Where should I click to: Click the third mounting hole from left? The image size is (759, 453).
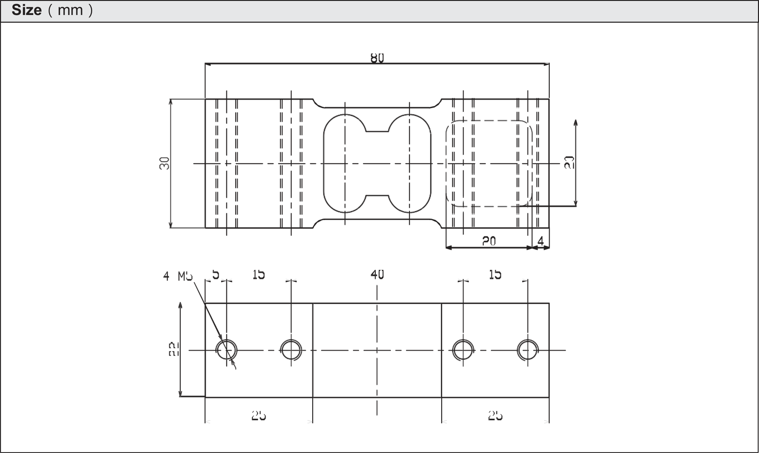[x=463, y=350]
